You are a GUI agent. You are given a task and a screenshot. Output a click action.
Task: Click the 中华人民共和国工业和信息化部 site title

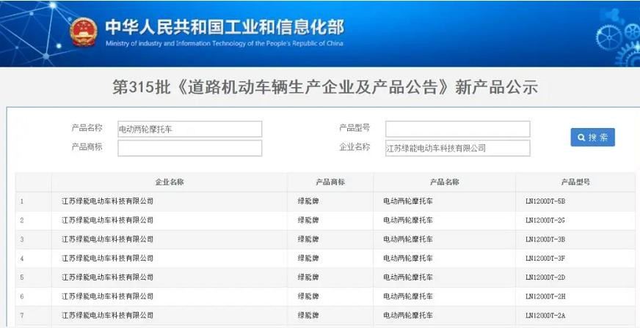point(224,27)
